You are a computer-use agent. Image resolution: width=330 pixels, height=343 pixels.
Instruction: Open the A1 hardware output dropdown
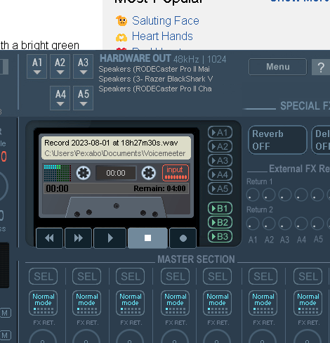37,66
